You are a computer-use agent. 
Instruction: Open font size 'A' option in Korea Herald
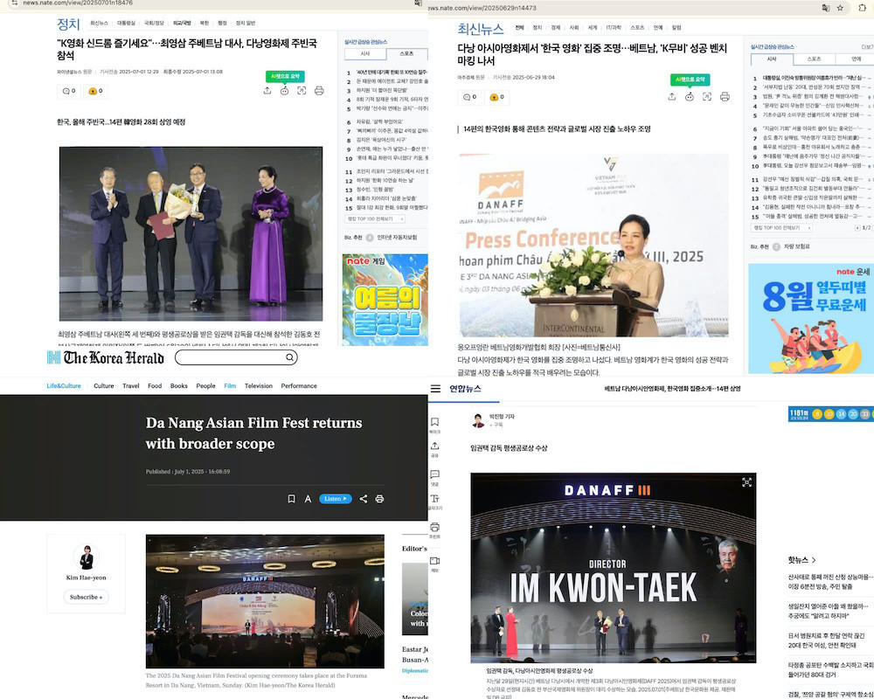tap(309, 499)
